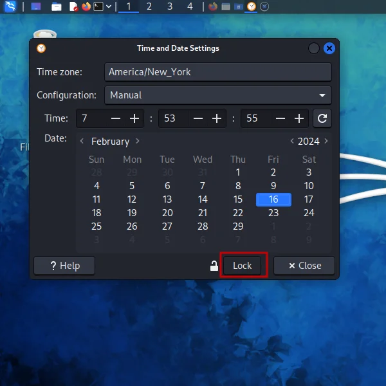Image resolution: width=386 pixels, height=386 pixels.
Task: Go to next year after 2024
Action: (326, 141)
